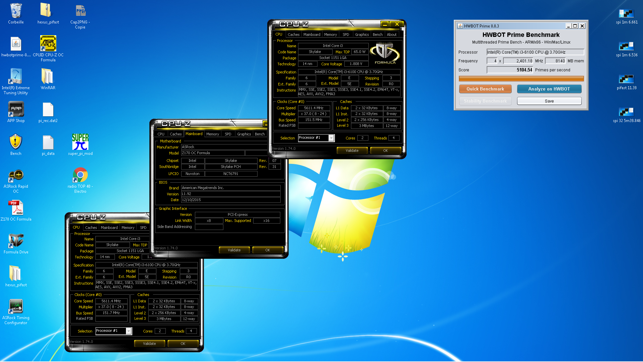Screen dimensions: 643x362
Task: Click Z170 OC Formula model field in CPU-Z
Action: (x=213, y=153)
